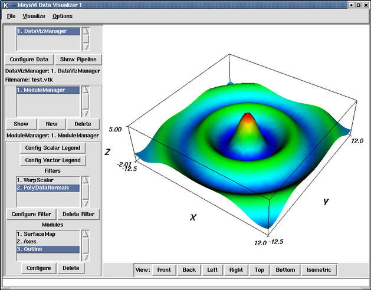Delete the selected module below Modules list
Viewport: 371px width, 290px height.
point(71,268)
